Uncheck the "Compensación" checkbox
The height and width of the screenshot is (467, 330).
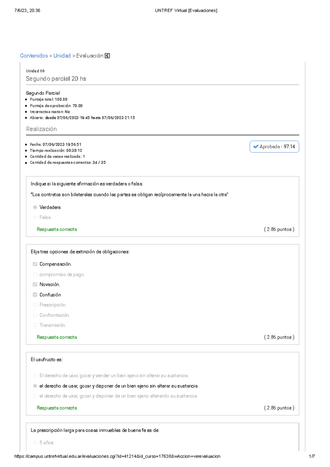[x=35, y=264]
